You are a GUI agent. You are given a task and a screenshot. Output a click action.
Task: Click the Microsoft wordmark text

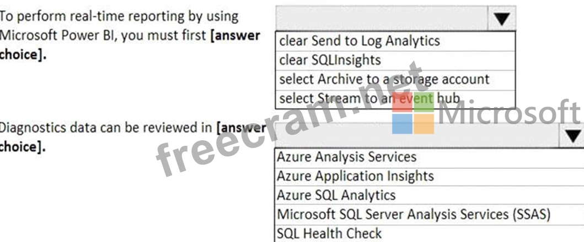(x=509, y=113)
